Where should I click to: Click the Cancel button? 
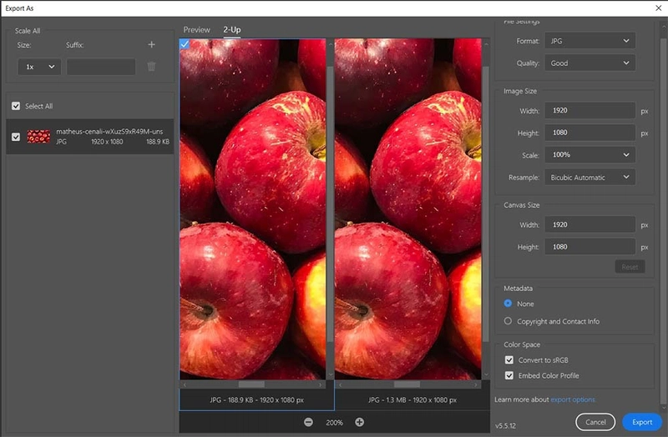(595, 422)
